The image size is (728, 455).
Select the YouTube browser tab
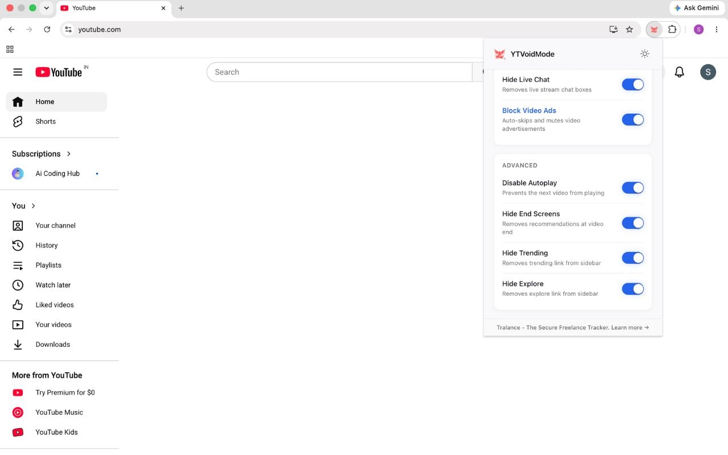click(113, 9)
